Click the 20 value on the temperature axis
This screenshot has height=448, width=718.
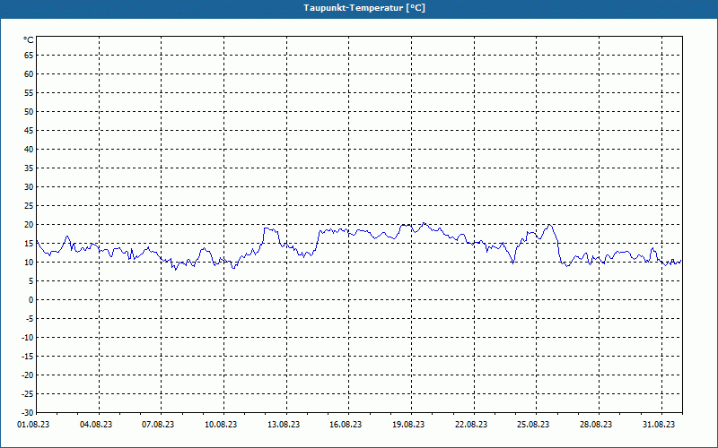[x=29, y=225]
